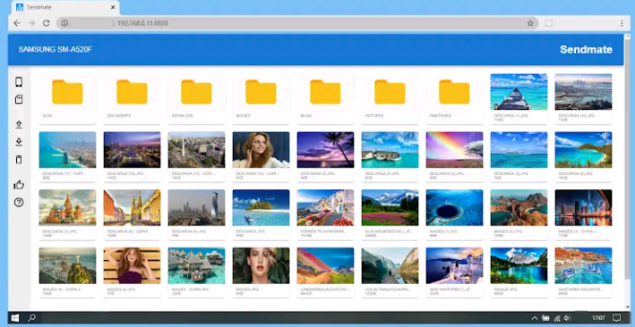Click the thumbs-up like icon
635x327 pixels.
19,185
